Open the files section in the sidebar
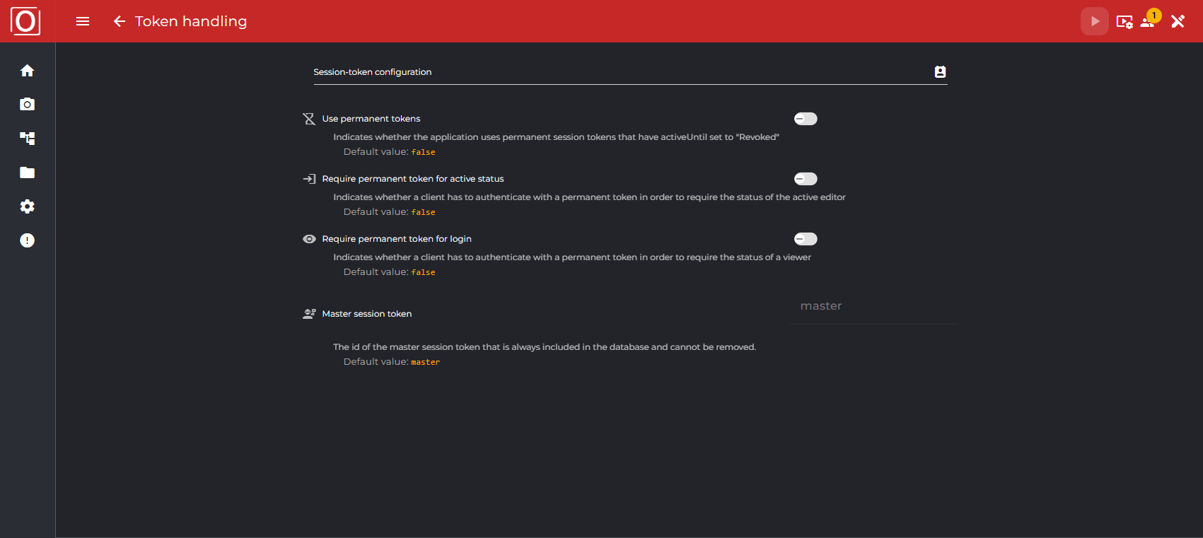This screenshot has height=538, width=1203. (27, 172)
